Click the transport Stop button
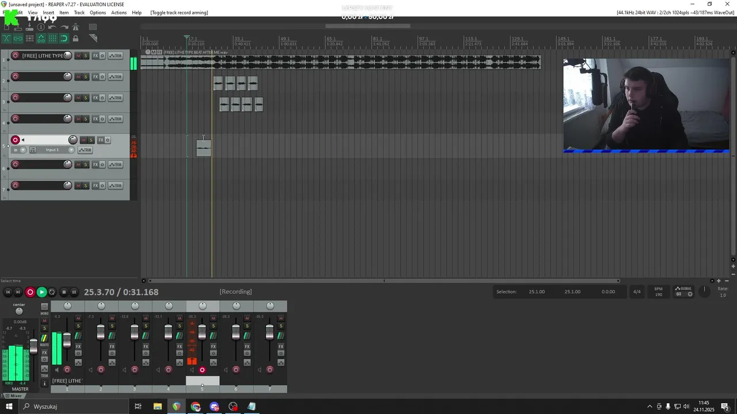This screenshot has height=414, width=737. pos(64,292)
